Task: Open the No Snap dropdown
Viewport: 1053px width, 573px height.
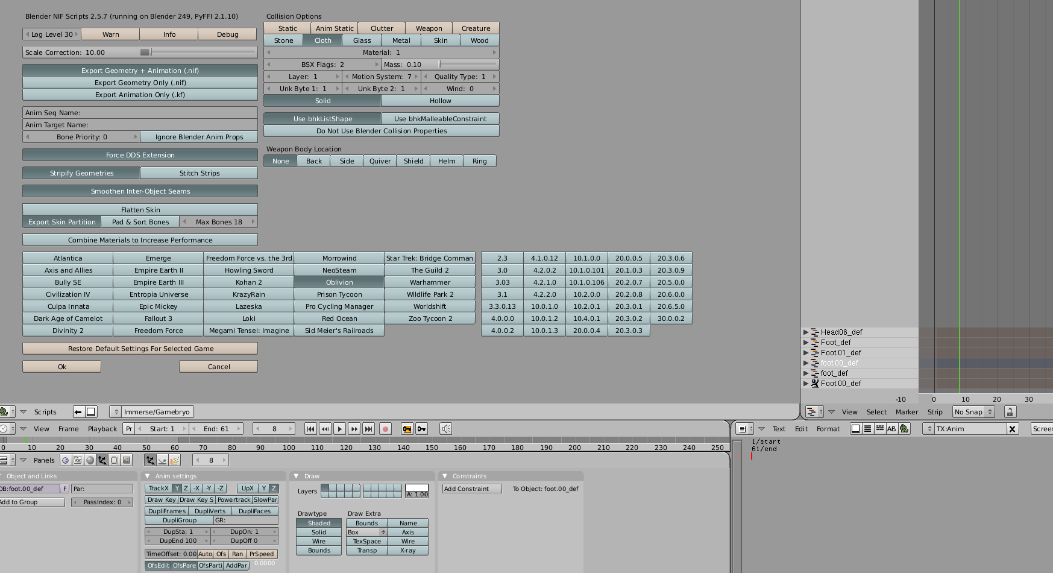Action: 973,412
